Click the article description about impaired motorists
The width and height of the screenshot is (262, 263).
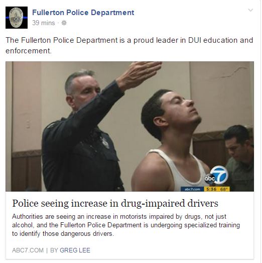point(126,225)
